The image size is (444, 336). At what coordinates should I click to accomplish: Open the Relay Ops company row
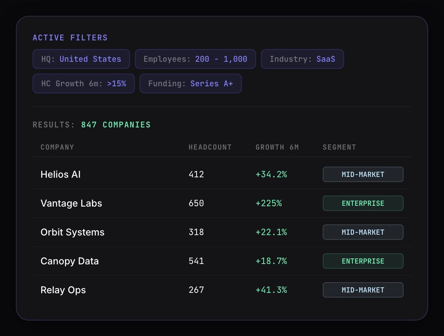(x=222, y=290)
